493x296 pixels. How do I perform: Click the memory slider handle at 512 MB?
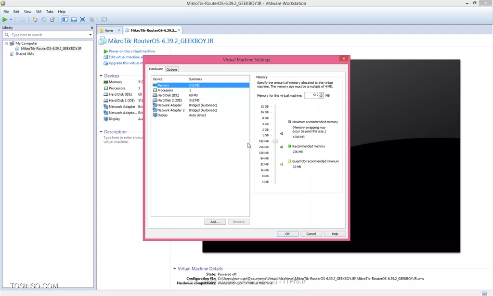(275, 141)
